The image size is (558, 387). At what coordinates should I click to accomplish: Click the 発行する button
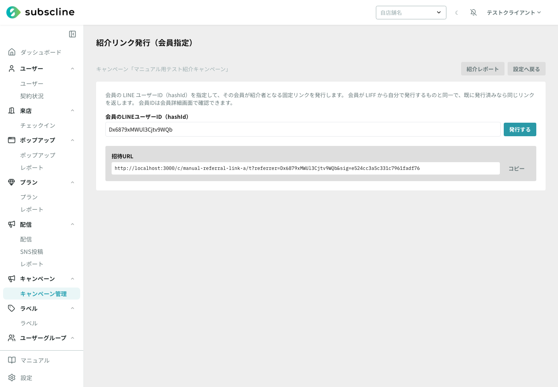520,129
